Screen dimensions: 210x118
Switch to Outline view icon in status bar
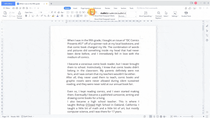click(154, 116)
